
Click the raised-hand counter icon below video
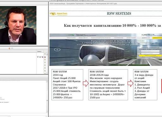(x=9, y=48)
